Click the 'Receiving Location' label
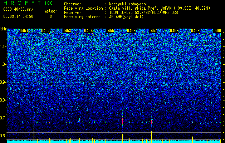The height and width of the screenshot is (143, 225). pos(83,8)
